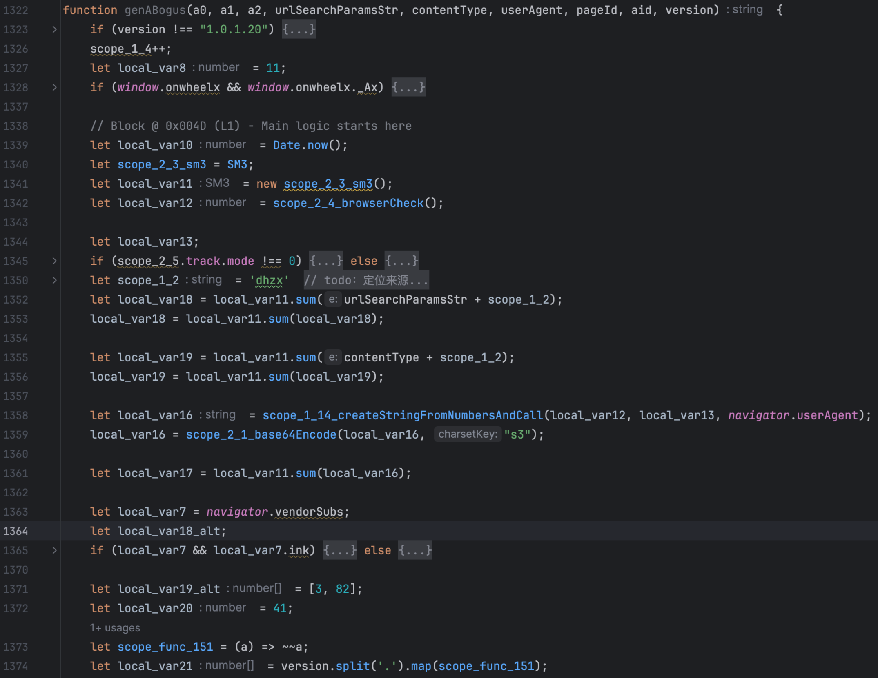Expand the {...} after else on track.mode line

(x=401, y=261)
